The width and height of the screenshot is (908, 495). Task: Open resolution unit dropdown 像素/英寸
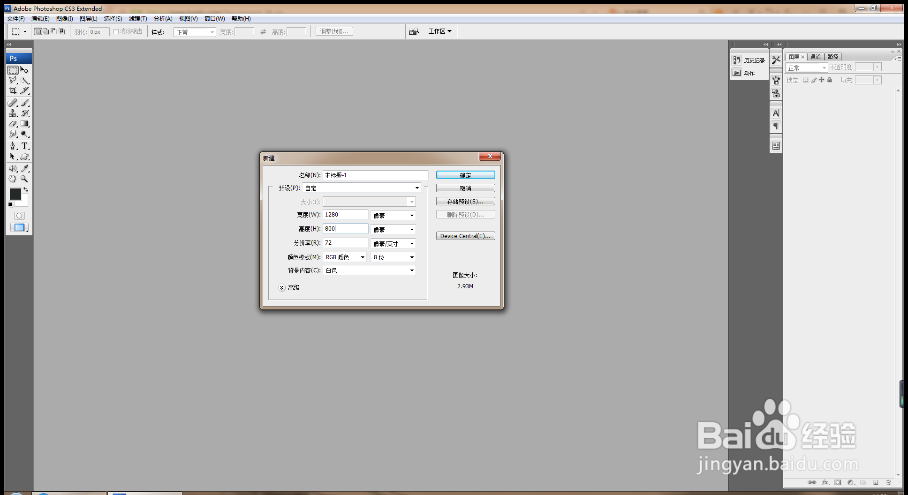393,243
